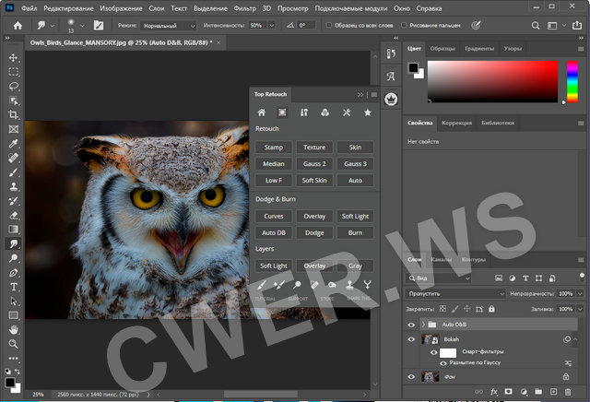Image resolution: width=590 pixels, height=402 pixels.
Task: Switch to the Каналы tab
Action: (x=442, y=259)
